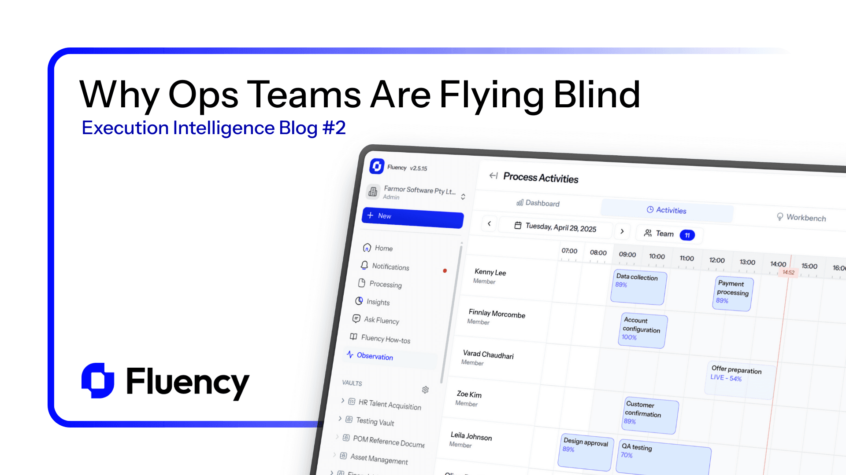Screen dimensions: 846x475
Task: Click the How-tos book icon
Action: [353, 336]
